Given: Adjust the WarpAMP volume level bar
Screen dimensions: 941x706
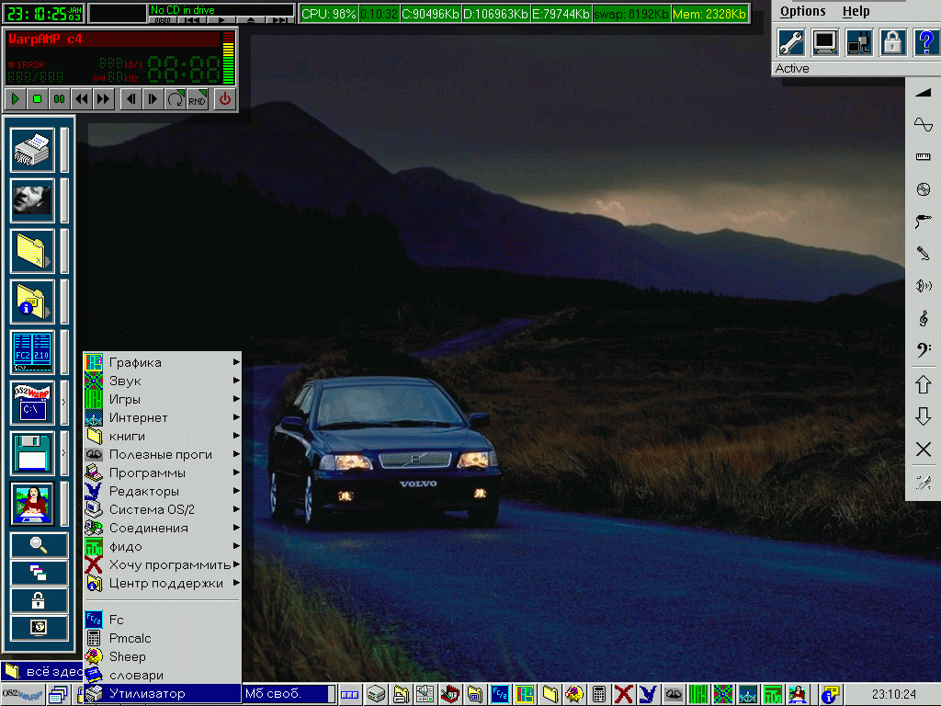Looking at the screenshot, I should 228,58.
